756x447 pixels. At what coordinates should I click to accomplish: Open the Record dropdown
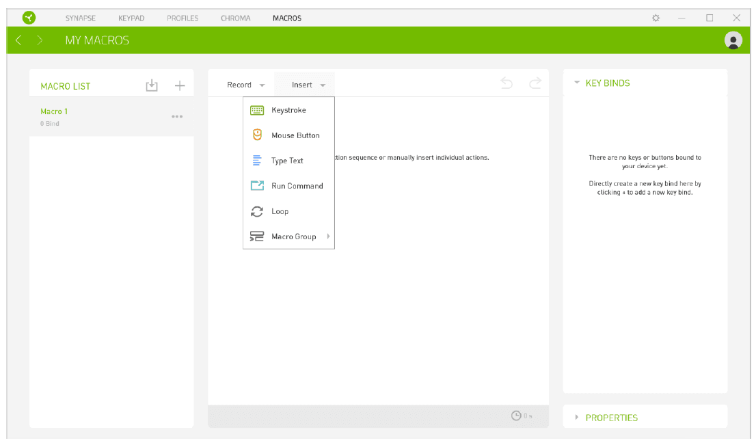245,85
